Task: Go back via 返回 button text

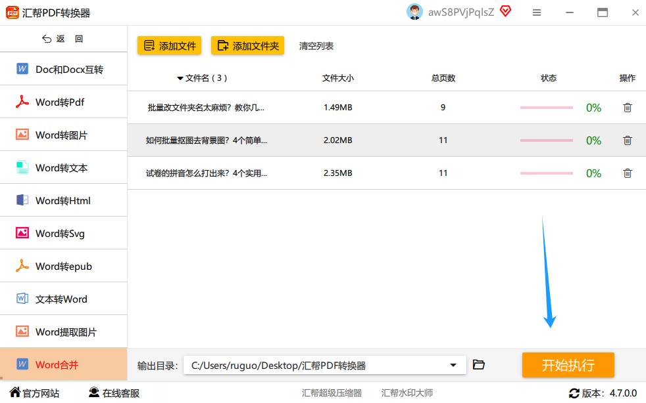Action: (70, 39)
